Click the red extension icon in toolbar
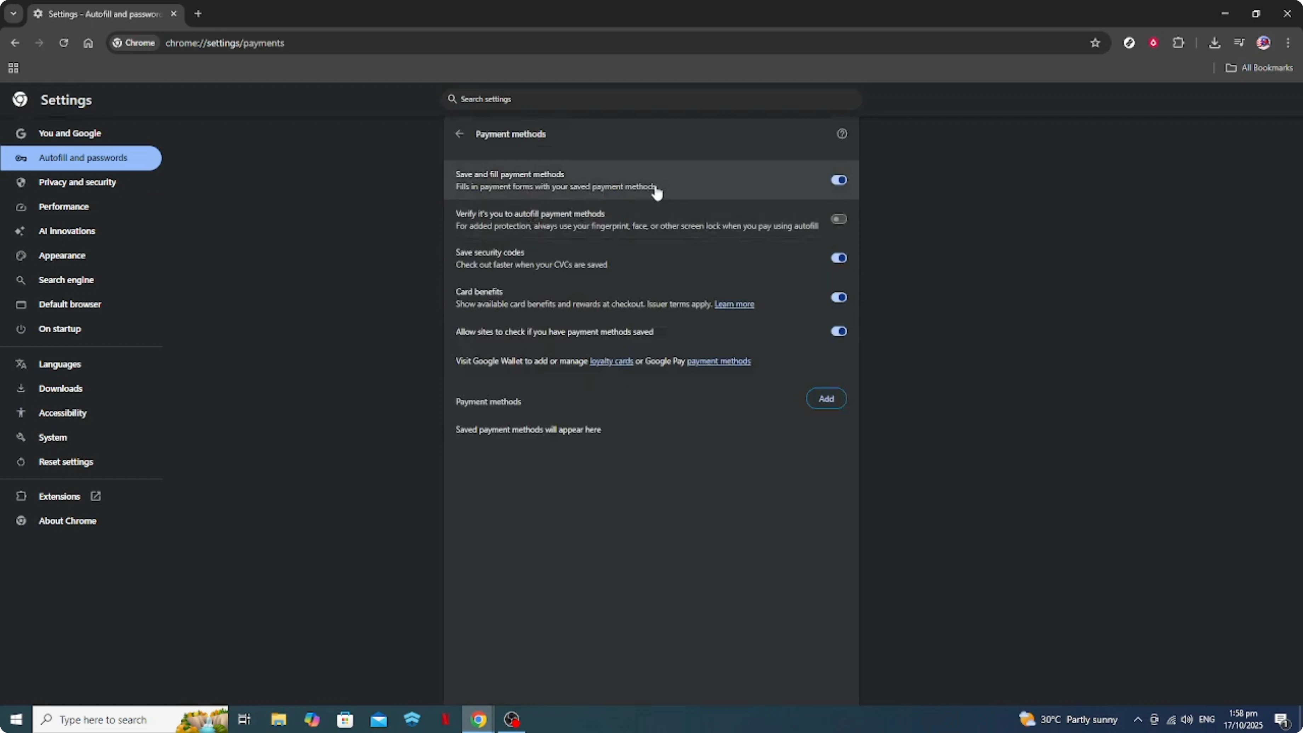 (x=1153, y=43)
